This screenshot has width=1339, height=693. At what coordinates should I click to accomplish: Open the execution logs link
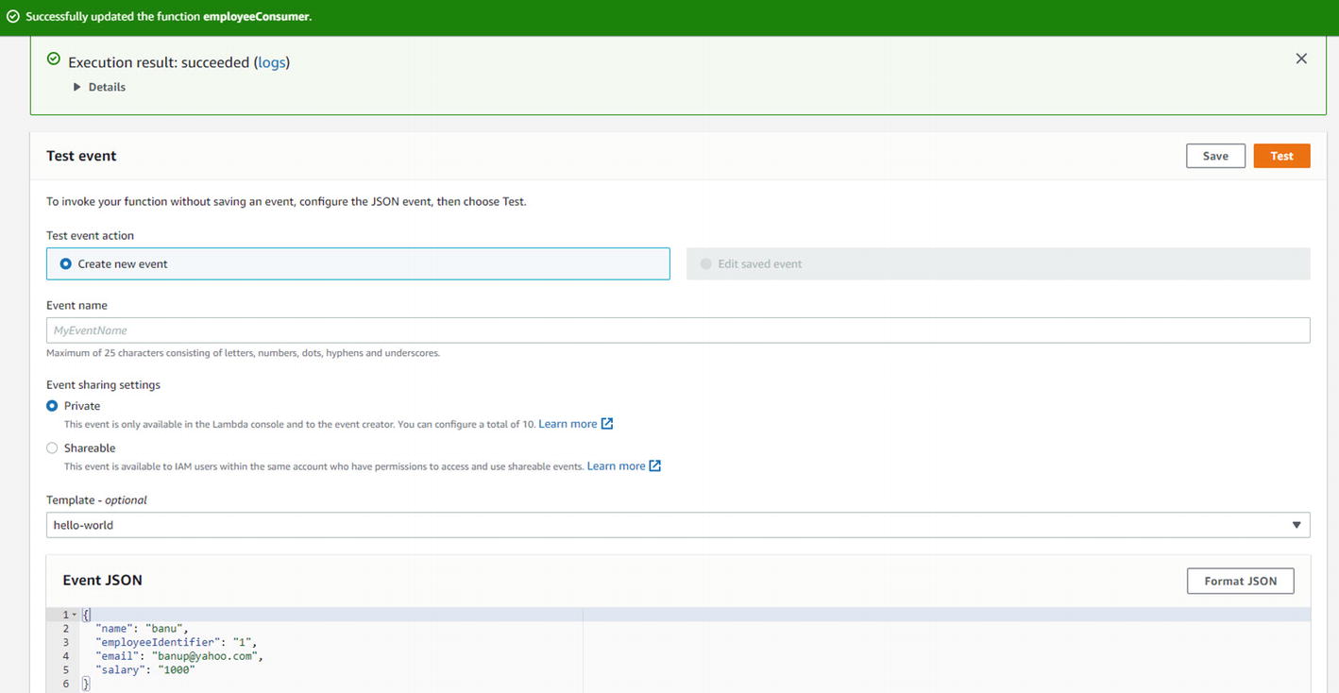[x=272, y=62]
